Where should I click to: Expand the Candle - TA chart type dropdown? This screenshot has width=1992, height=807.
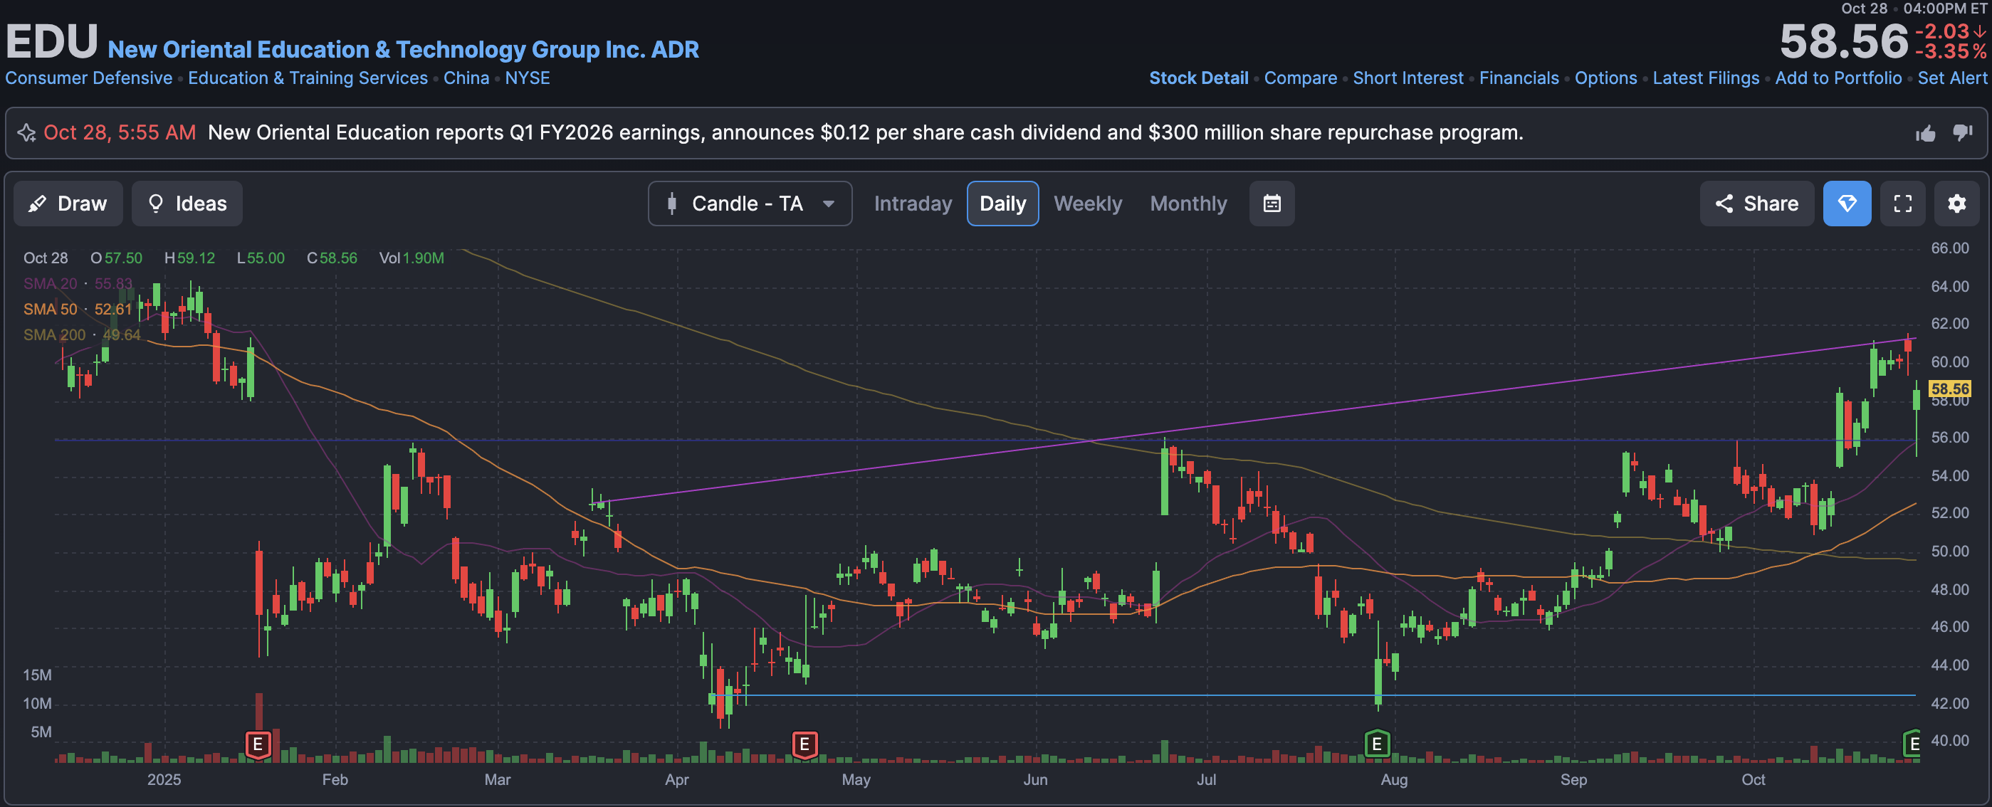[x=750, y=204]
